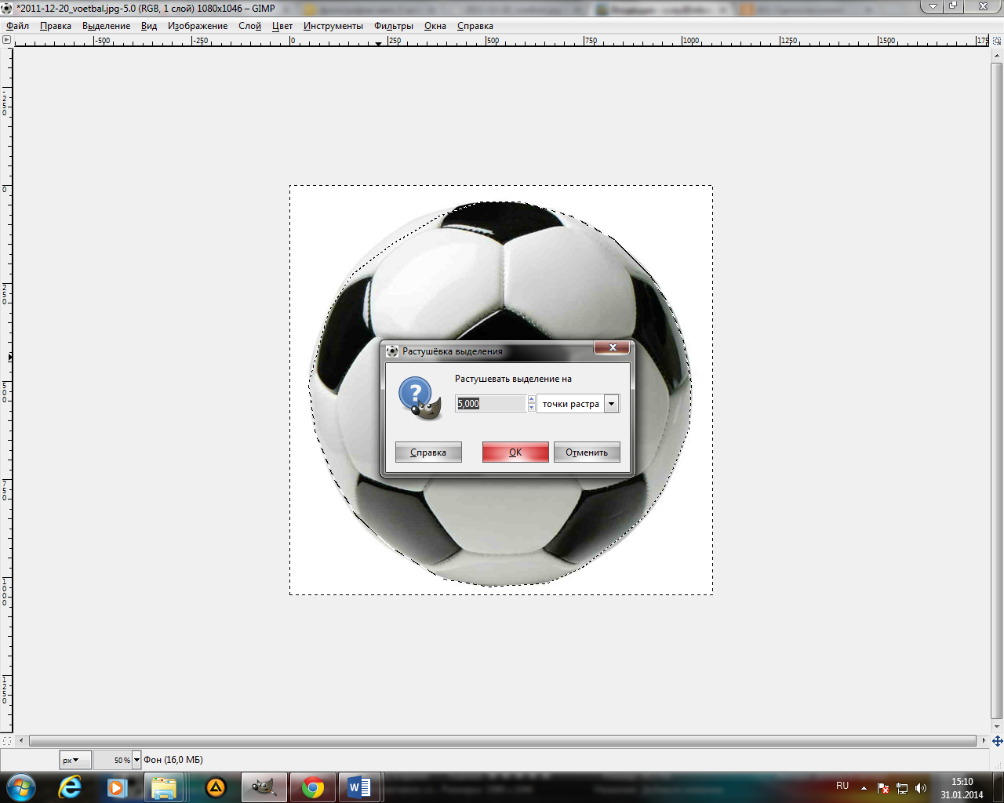Launch Google Chrome from the taskbar
The image size is (1004, 803).
[312, 787]
